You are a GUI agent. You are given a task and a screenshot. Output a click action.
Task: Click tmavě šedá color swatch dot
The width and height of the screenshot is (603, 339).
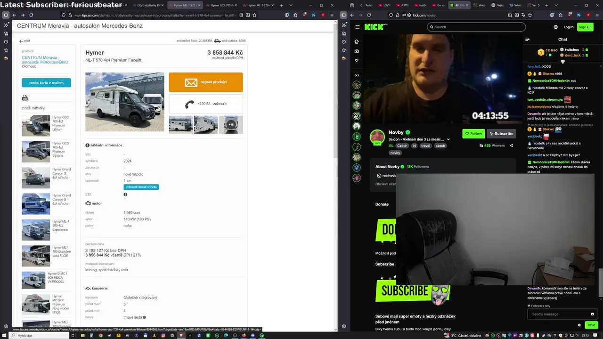tap(144, 317)
